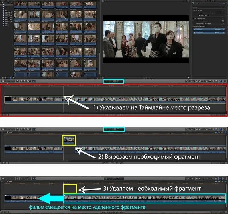Adjust the zoom slider under top timeline

pyautogui.click(x=217, y=115)
